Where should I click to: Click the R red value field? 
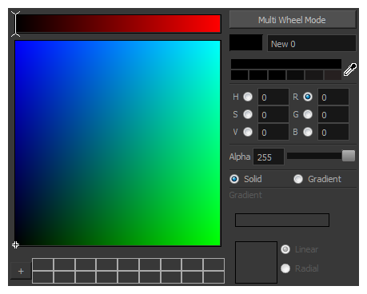tap(333, 97)
